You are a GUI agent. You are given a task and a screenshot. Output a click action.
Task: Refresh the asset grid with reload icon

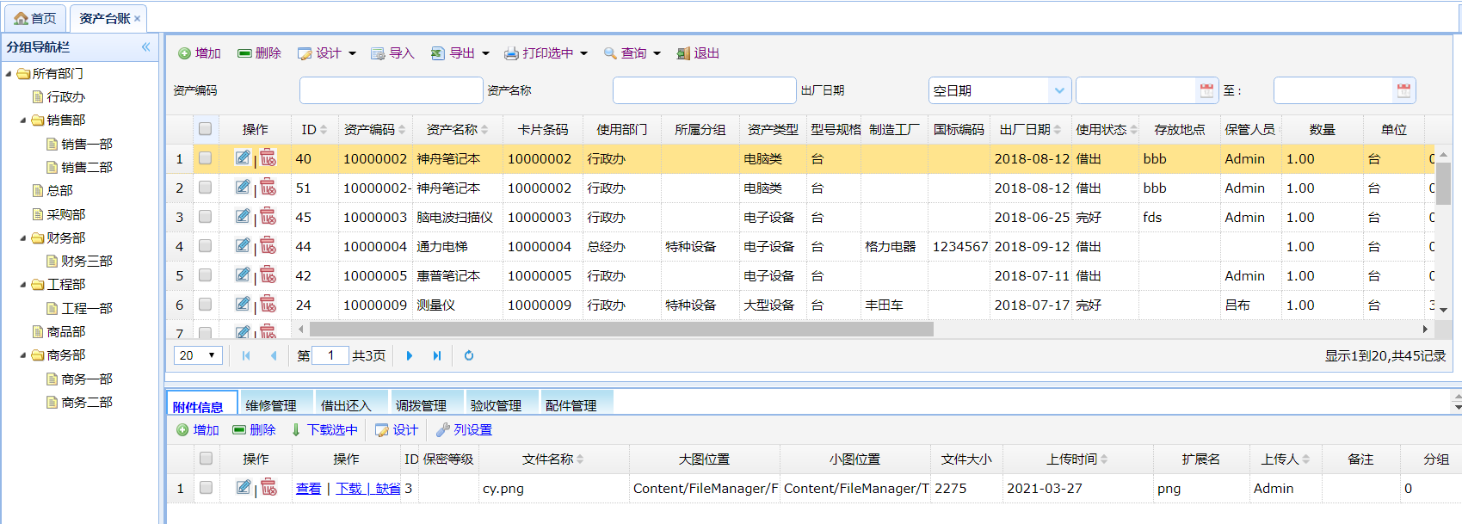point(469,355)
